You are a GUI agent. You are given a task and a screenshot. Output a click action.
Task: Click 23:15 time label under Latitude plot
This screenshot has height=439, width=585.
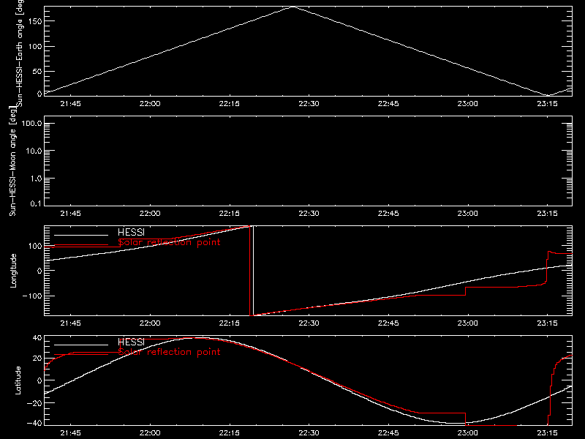pyautogui.click(x=547, y=433)
